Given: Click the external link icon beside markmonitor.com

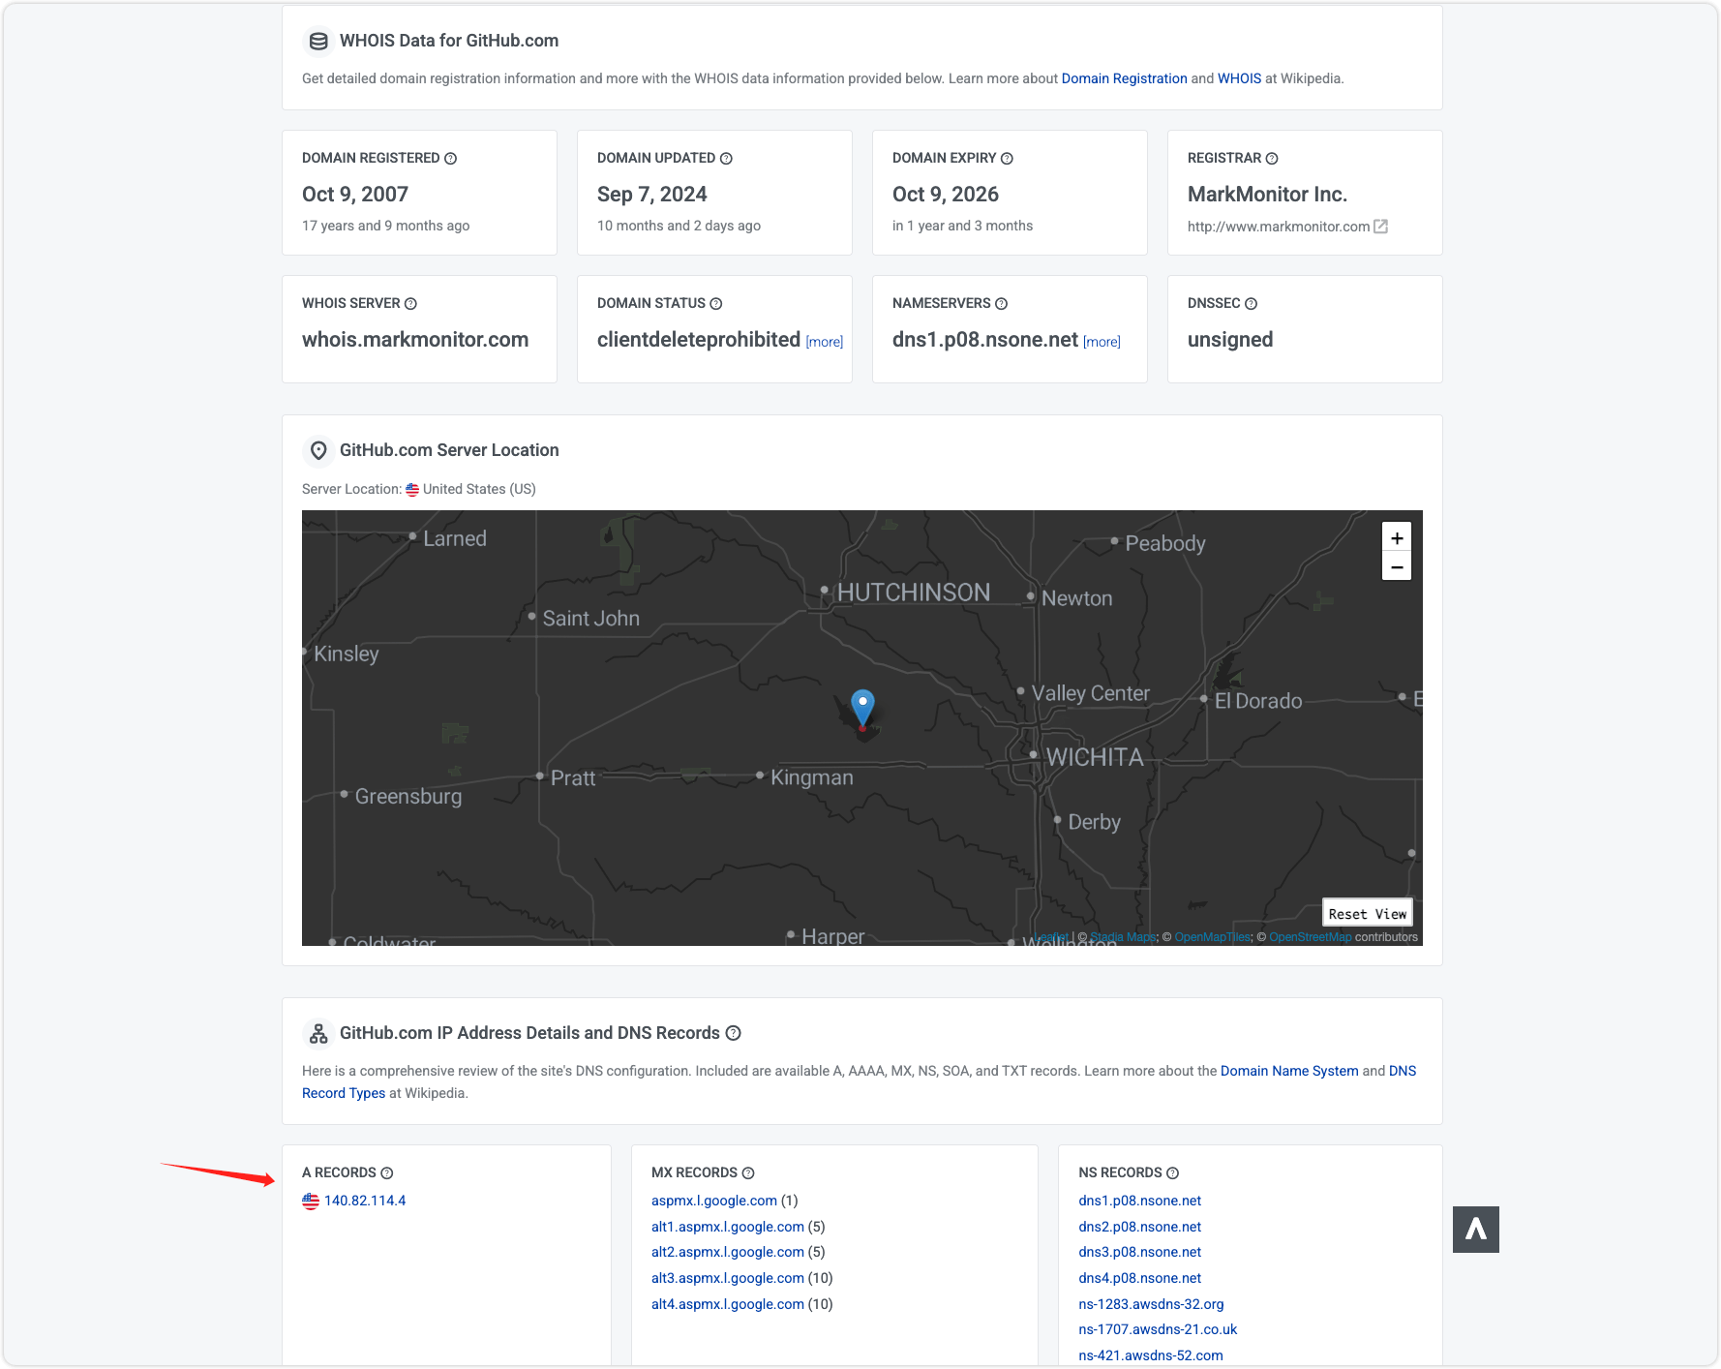Looking at the screenshot, I should (1381, 227).
